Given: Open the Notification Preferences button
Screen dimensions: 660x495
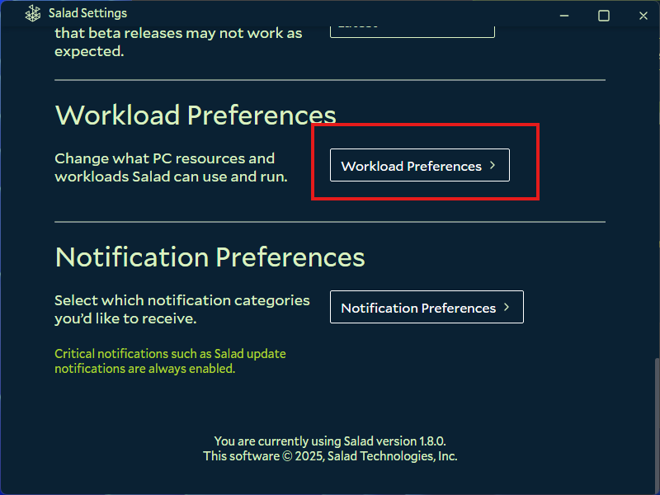Looking at the screenshot, I should click(427, 307).
